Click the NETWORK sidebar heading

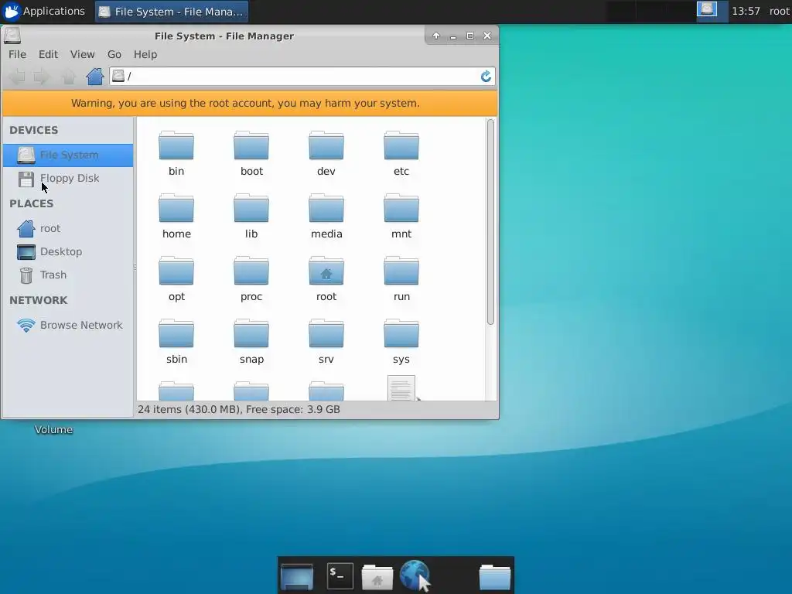point(39,300)
